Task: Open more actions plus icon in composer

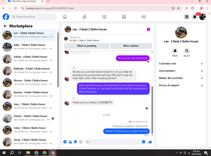Action: click(65, 142)
